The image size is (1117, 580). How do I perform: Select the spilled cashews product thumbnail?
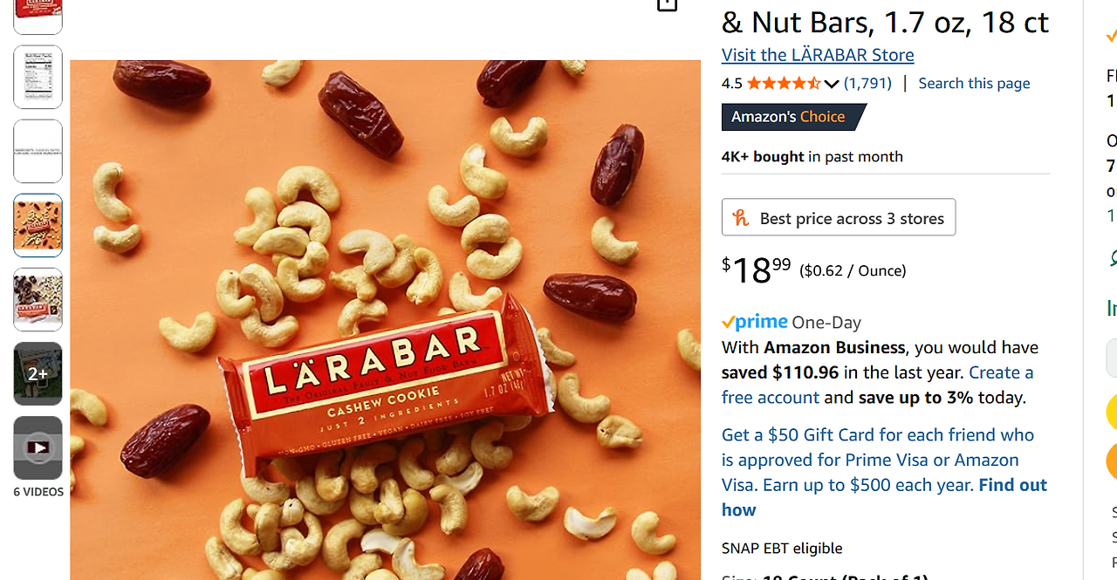tap(38, 225)
